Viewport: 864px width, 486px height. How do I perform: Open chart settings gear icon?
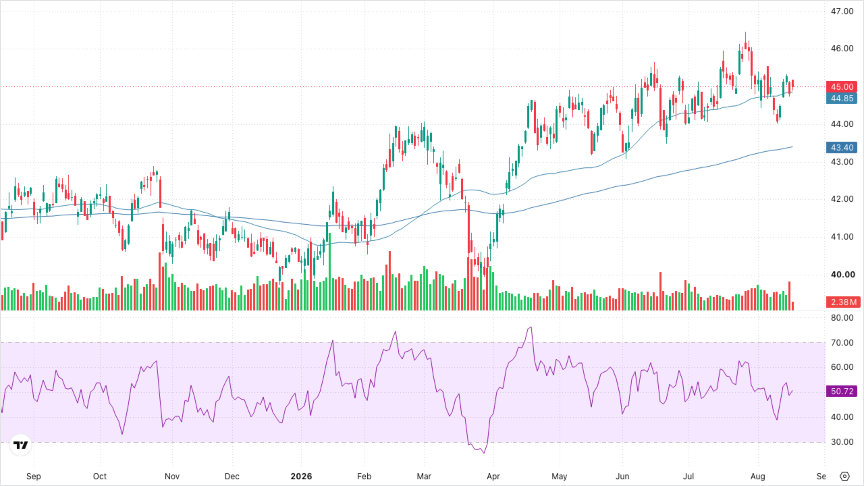click(844, 476)
